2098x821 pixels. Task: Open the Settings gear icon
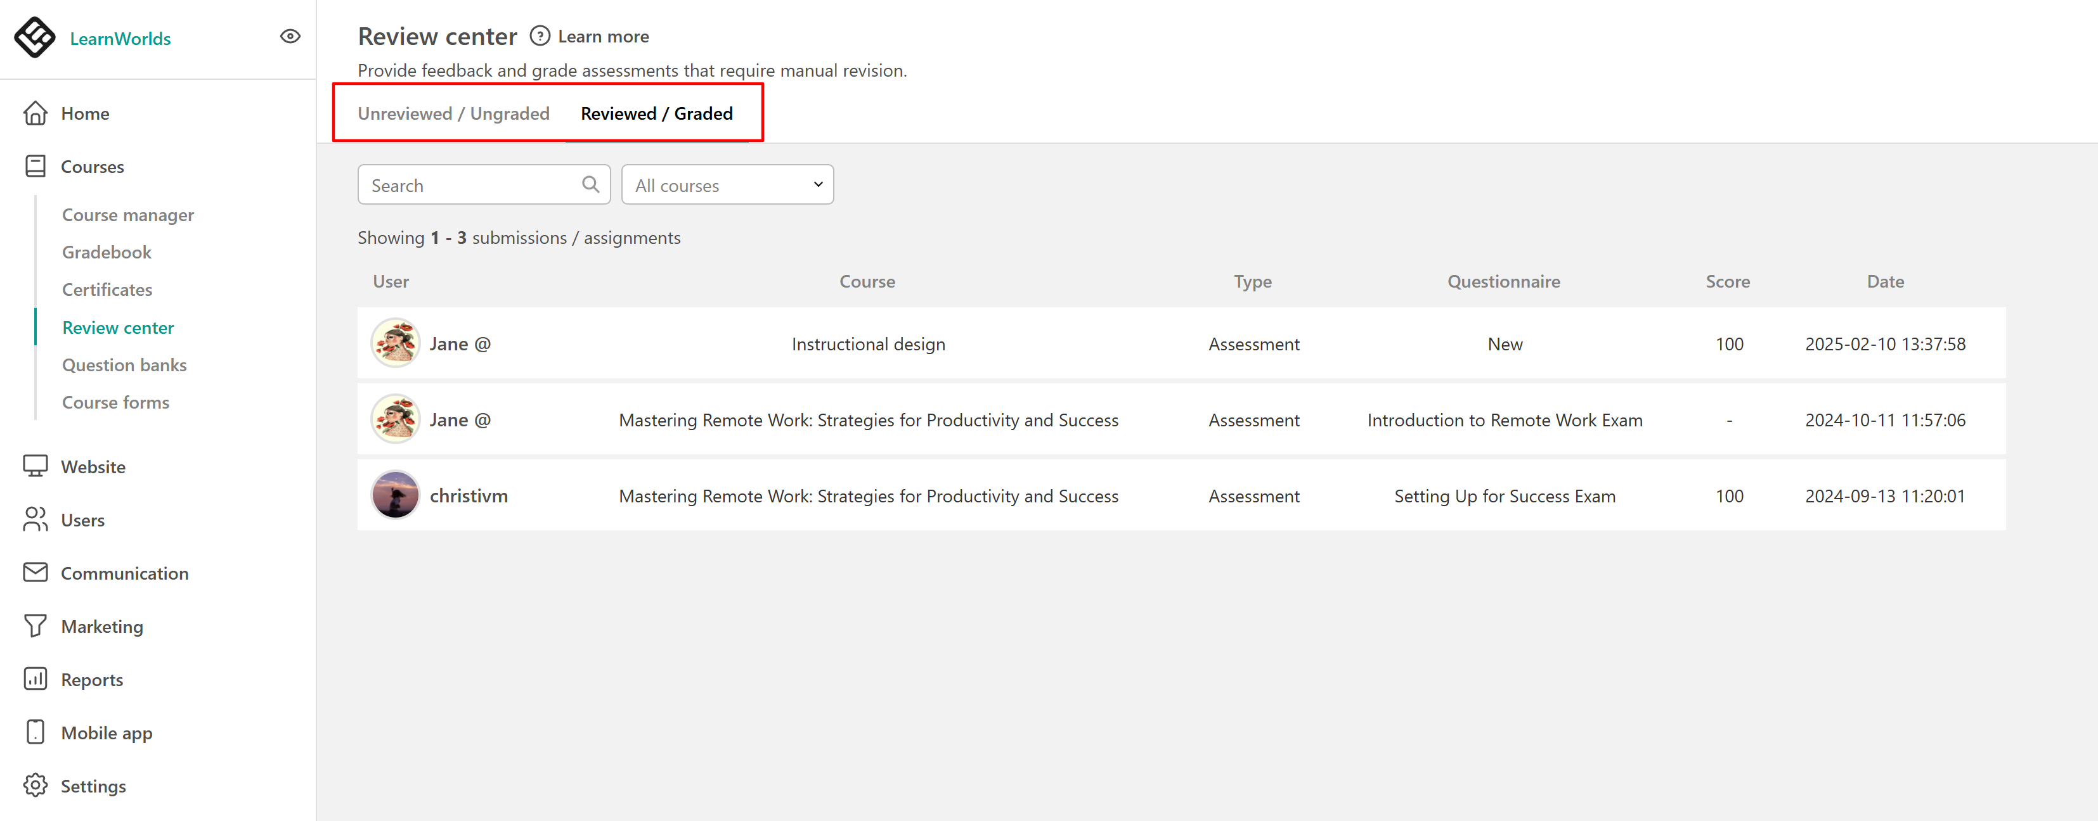coord(35,785)
